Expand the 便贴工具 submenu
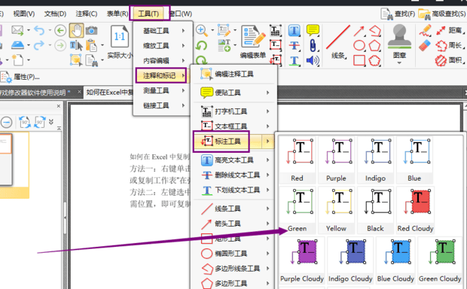 pos(233,93)
